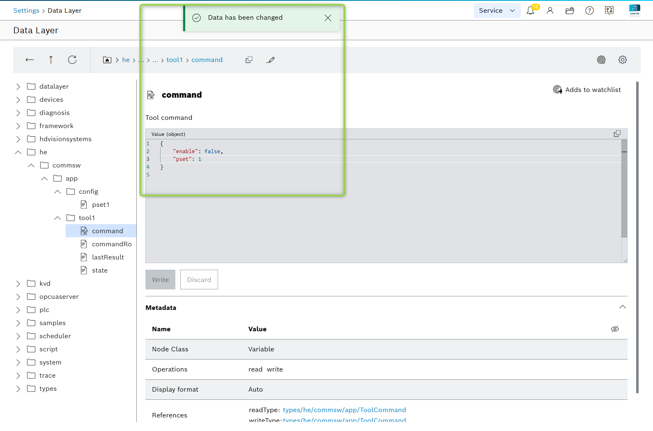Dismiss the Data has been changed notification
Viewport: 653px width, 431px height.
328,18
